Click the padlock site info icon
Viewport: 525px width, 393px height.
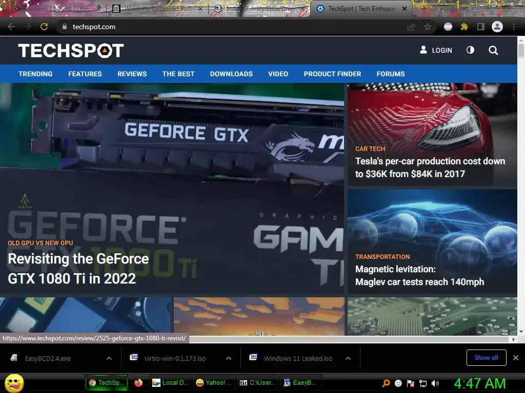[64, 27]
